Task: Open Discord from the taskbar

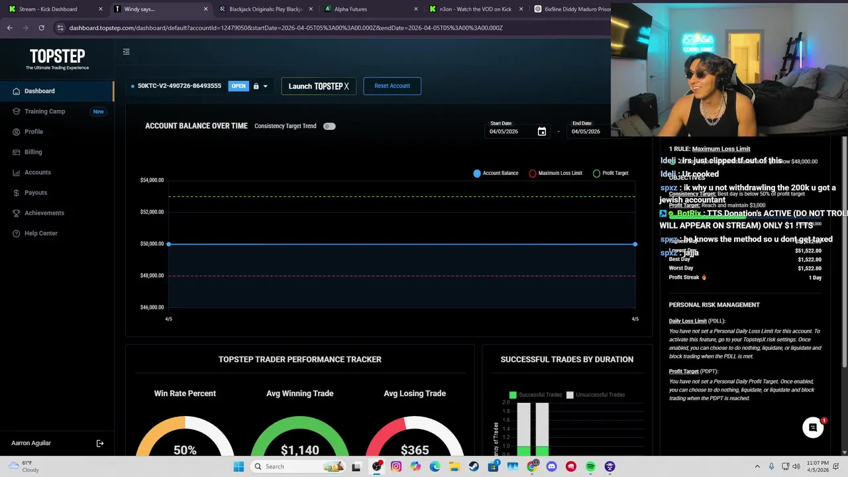Action: click(551, 466)
